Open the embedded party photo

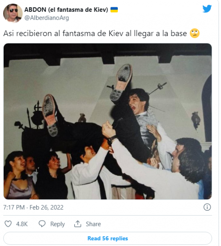coord(108,121)
